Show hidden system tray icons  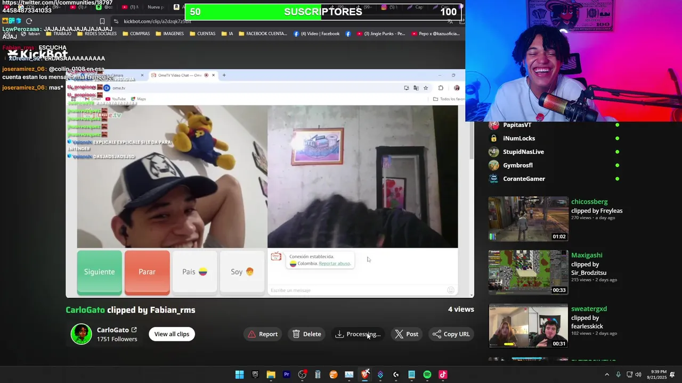607,374
